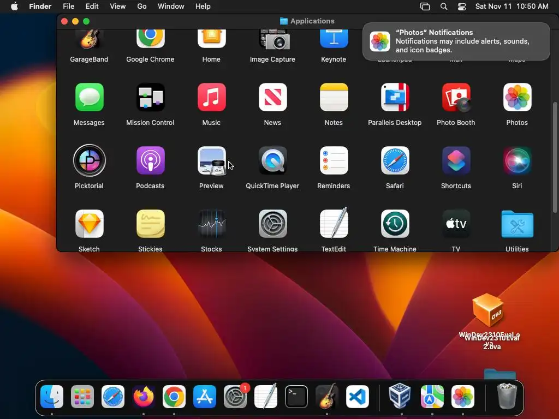Image resolution: width=559 pixels, height=419 pixels.
Task: Open the Trash in the Dock
Action: (x=507, y=396)
